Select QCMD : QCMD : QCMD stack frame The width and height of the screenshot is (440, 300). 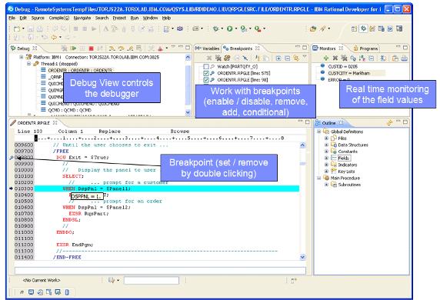[69, 110]
